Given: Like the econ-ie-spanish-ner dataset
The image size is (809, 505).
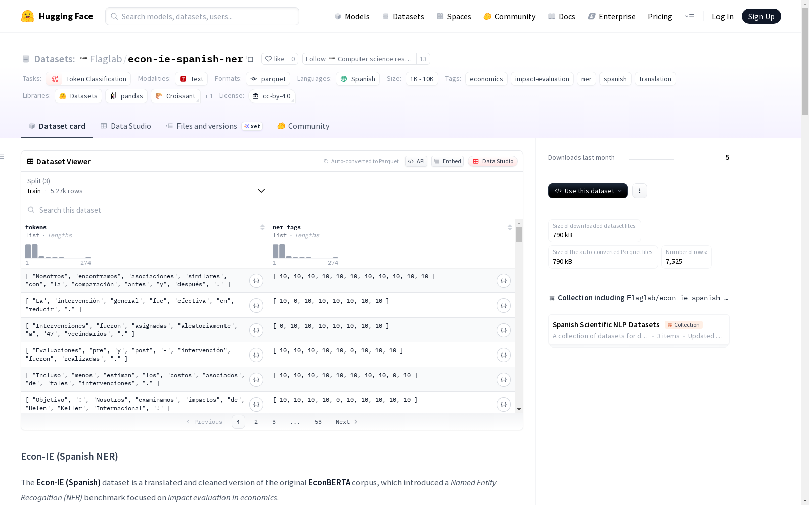Looking at the screenshot, I should coord(275,59).
